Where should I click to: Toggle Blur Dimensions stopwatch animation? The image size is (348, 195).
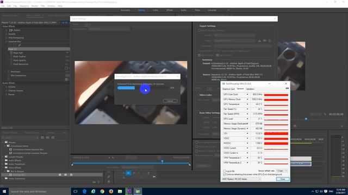(x=9, y=75)
